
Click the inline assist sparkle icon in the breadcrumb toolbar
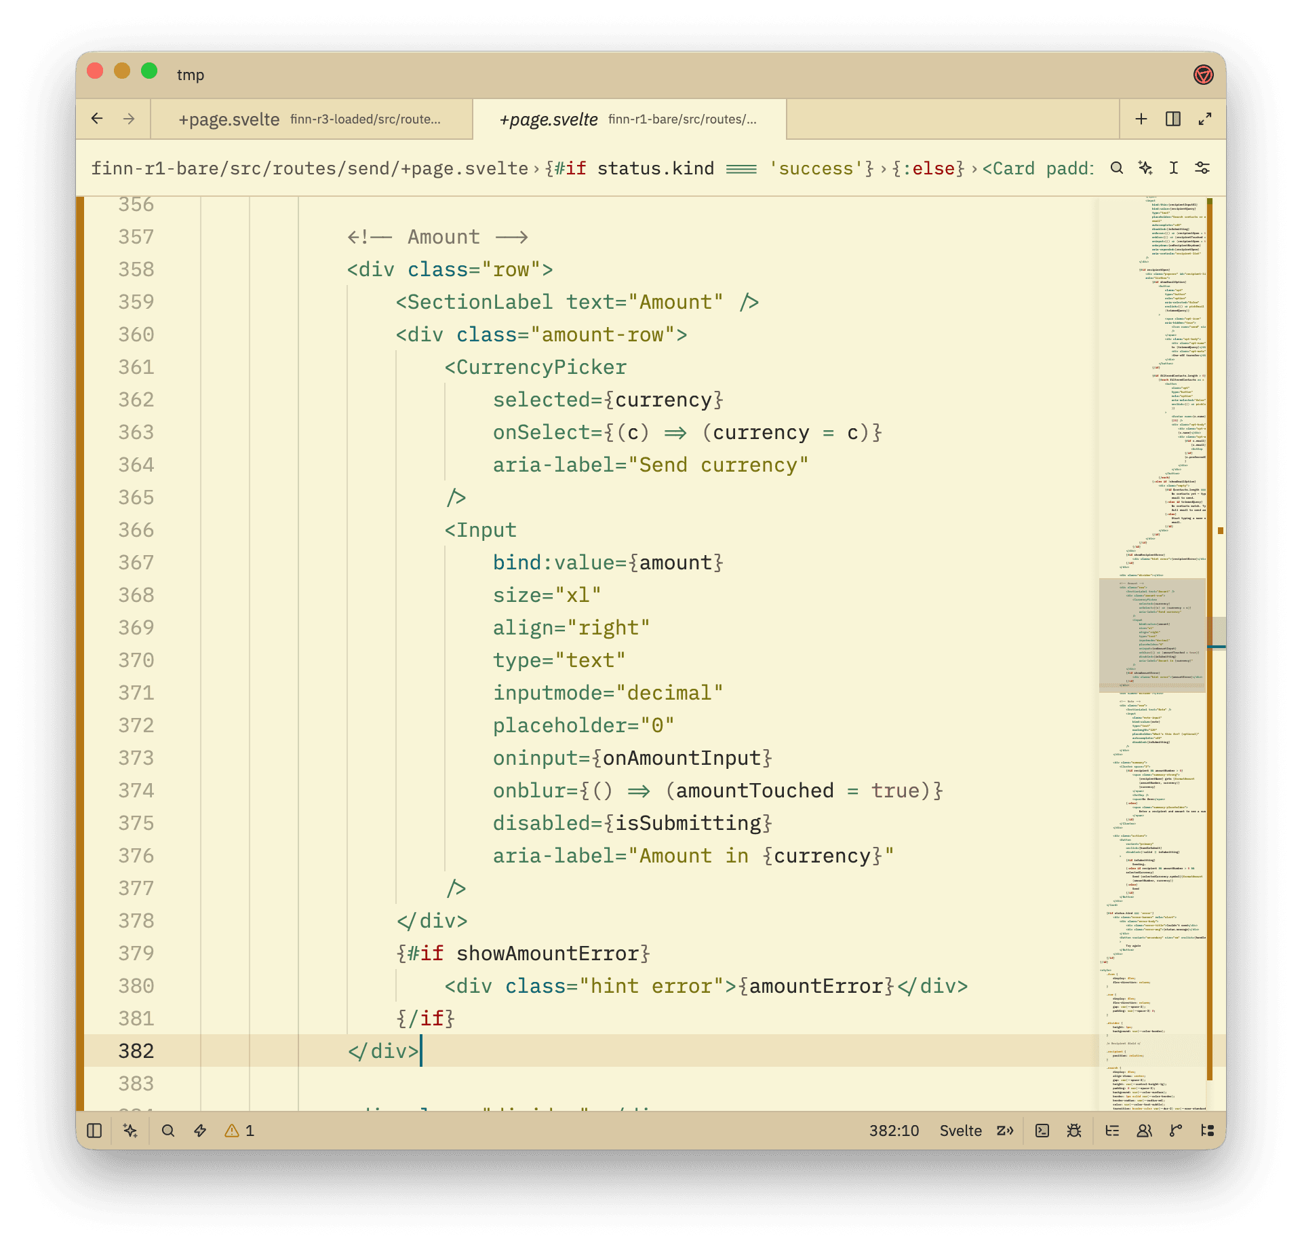click(1145, 168)
